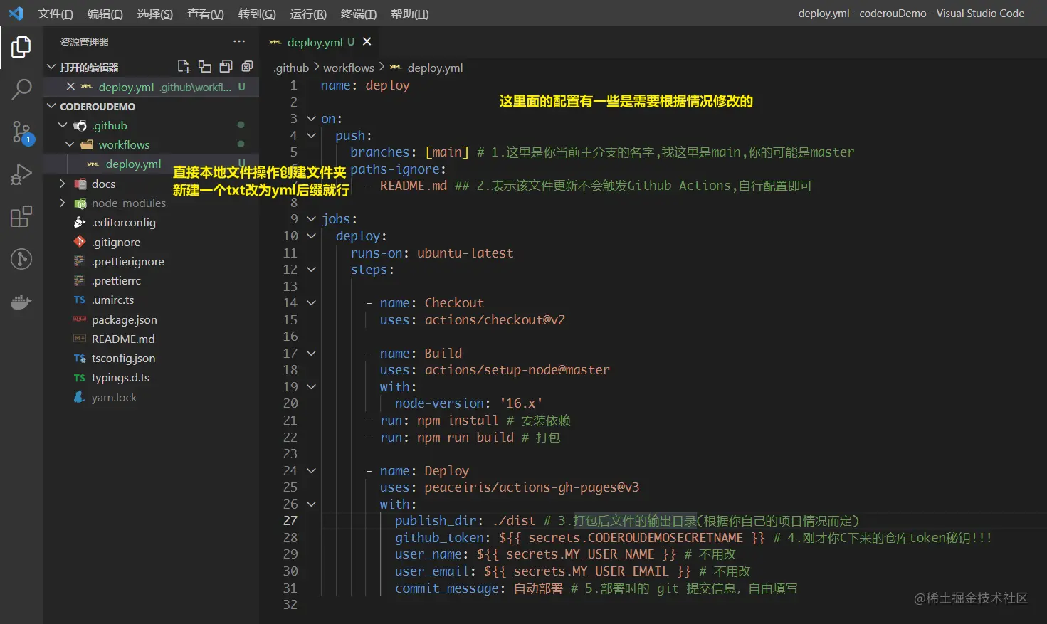Select the deploy.yml editor tab
The height and width of the screenshot is (624, 1047).
tap(320, 42)
